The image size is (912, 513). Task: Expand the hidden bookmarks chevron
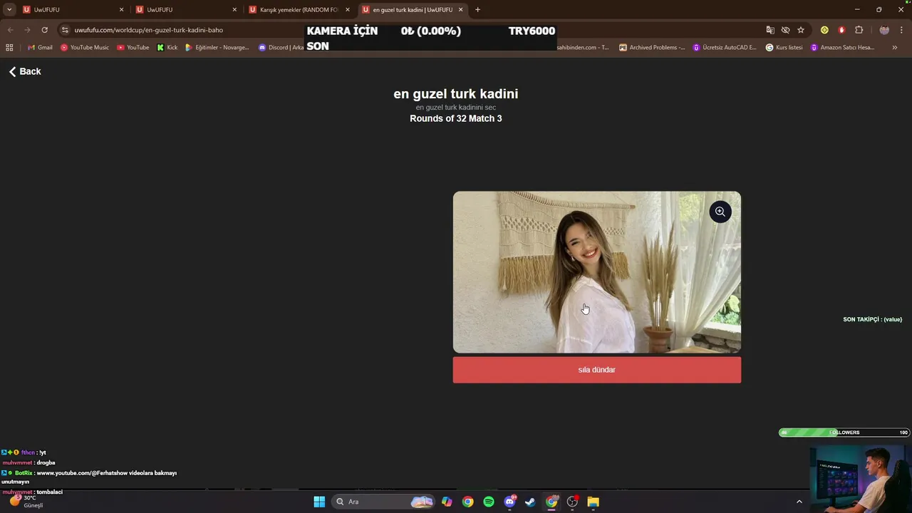coord(894,48)
